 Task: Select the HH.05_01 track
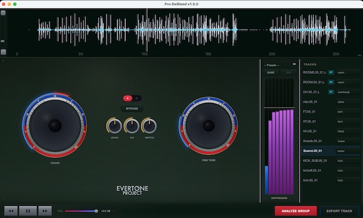310,131
